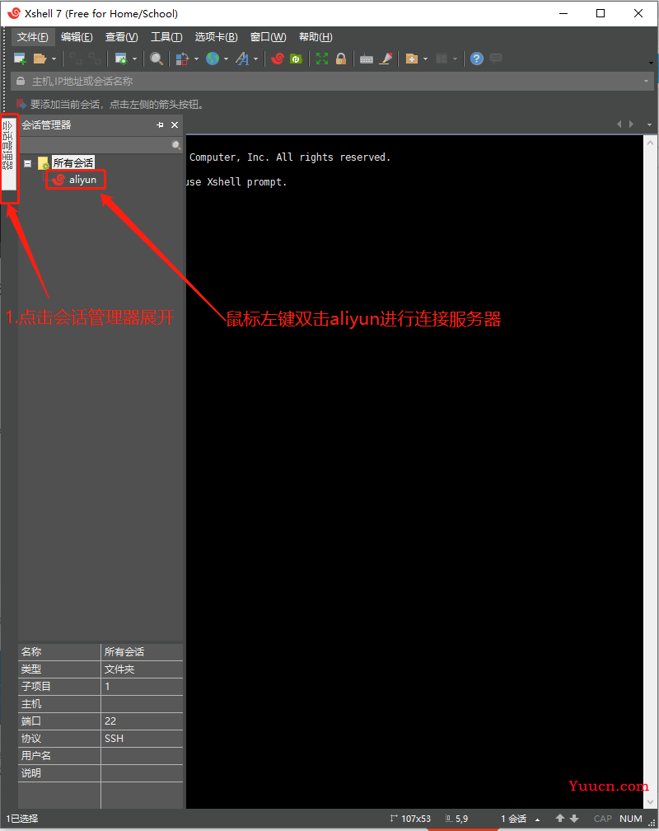Open the dropdown beside the properties icon
Viewport: 659px width, 831px height.
tap(134, 59)
